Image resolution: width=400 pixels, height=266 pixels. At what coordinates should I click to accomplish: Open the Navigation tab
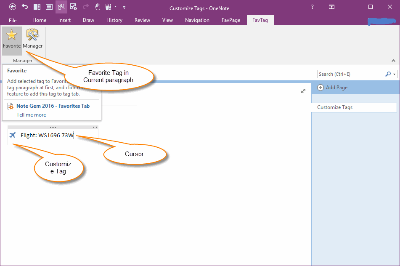point(197,20)
